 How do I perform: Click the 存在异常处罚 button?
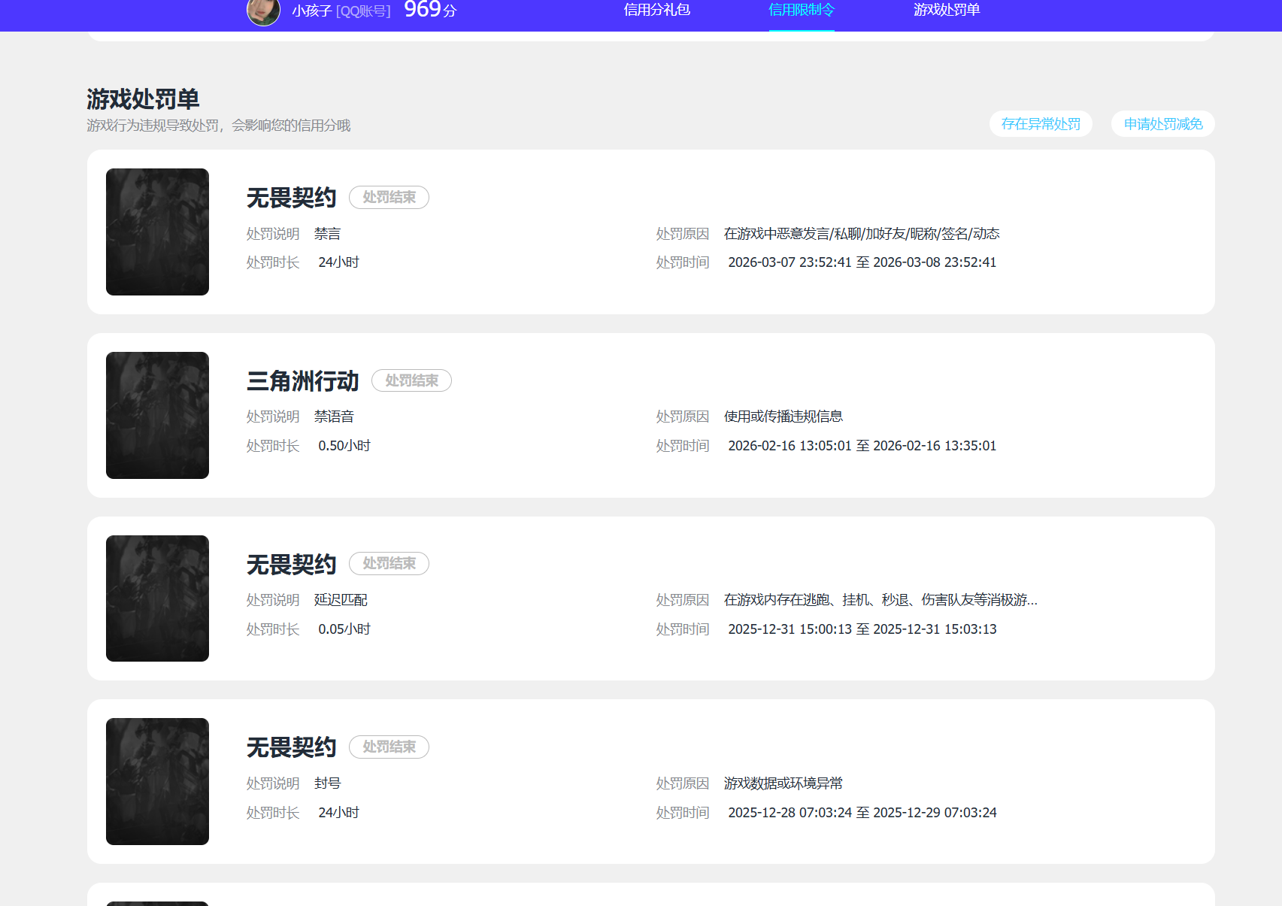1041,124
